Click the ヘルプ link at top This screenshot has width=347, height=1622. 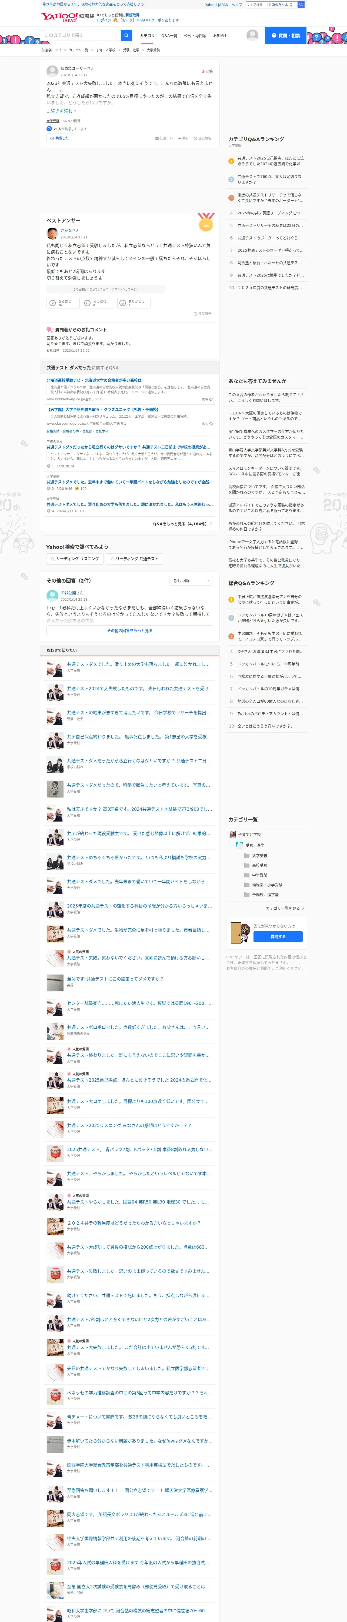point(237,4)
